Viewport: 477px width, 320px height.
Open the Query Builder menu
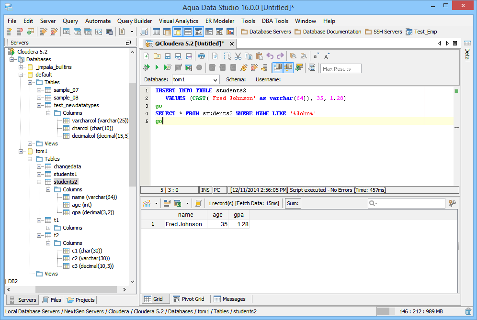coord(135,21)
